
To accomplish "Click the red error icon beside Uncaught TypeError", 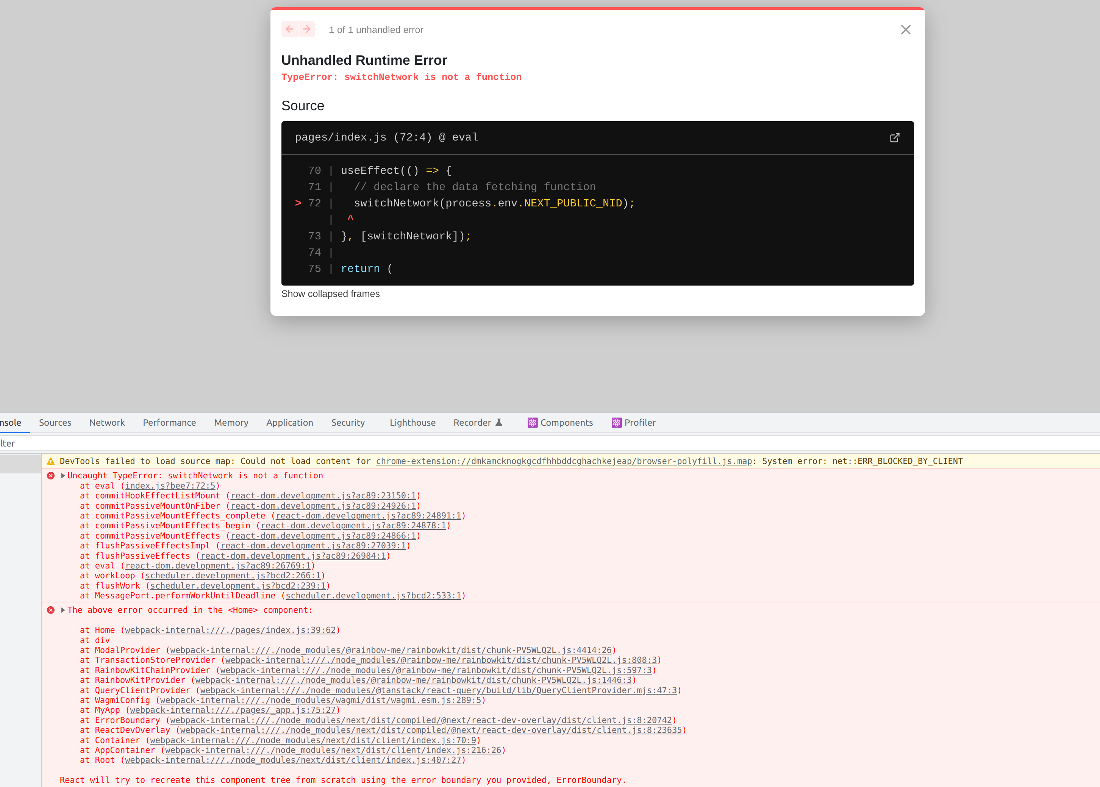I will click(51, 475).
